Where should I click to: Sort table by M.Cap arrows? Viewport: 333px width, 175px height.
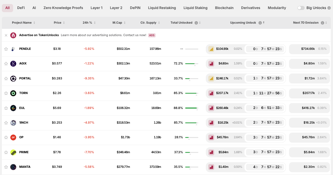(x=125, y=23)
